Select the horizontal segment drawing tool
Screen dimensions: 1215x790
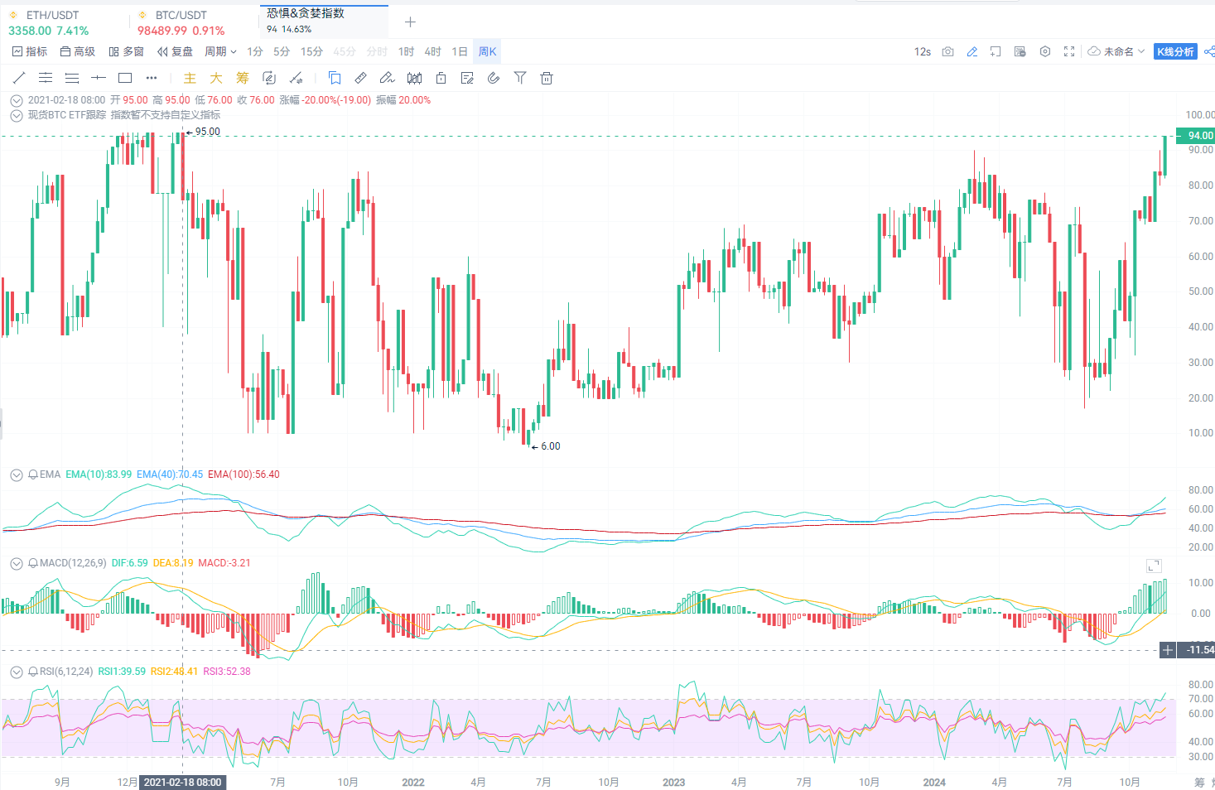click(x=99, y=78)
